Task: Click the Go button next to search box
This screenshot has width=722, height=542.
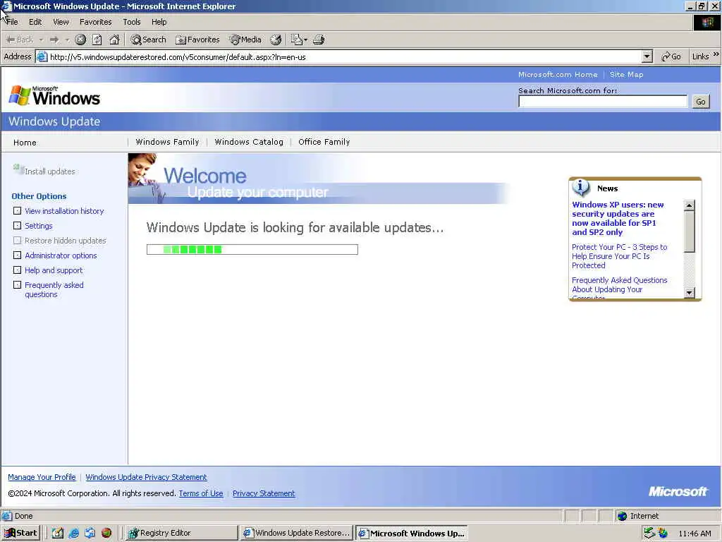Action: coord(701,102)
